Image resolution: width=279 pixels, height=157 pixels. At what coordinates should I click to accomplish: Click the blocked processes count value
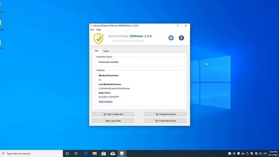click(x=100, y=80)
